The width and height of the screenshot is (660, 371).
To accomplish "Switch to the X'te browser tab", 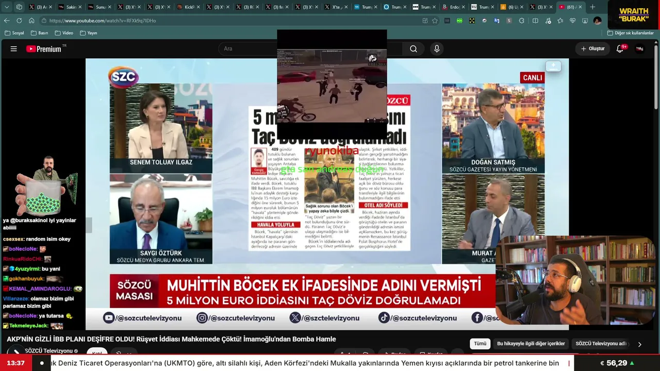I will (336, 7).
